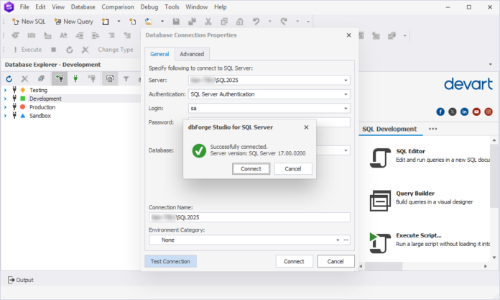Click the Paste clipboard icon

(240, 22)
